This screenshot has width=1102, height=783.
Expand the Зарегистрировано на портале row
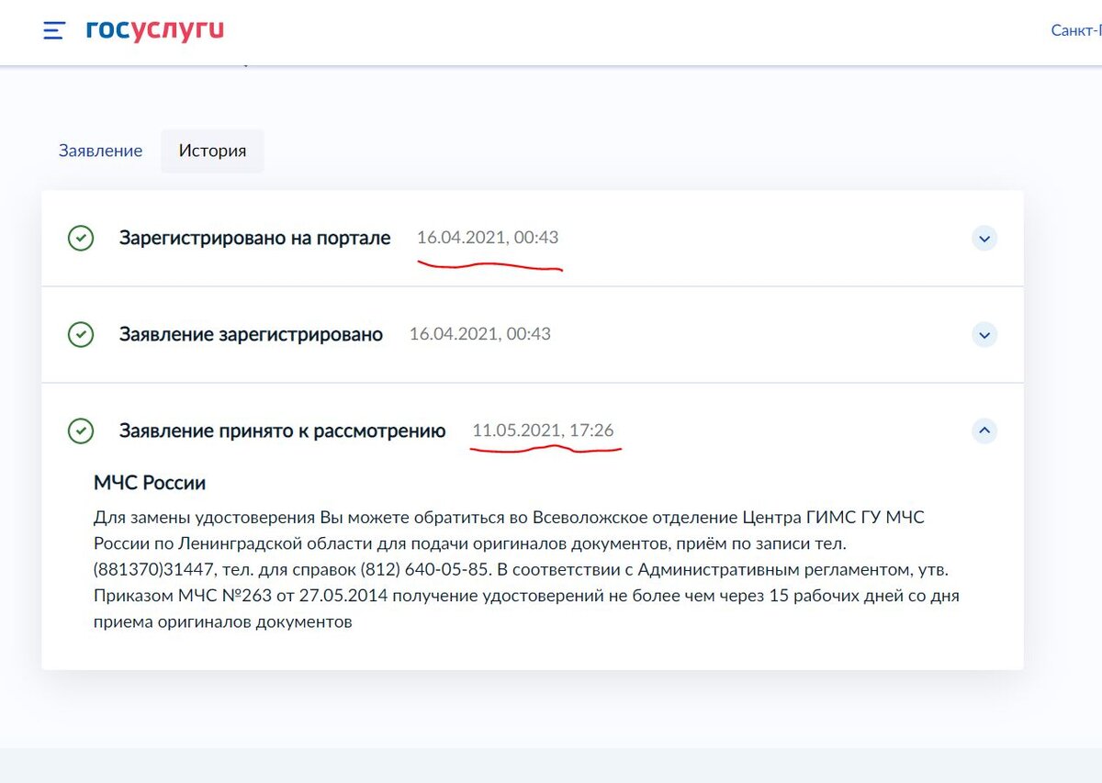[x=984, y=239]
